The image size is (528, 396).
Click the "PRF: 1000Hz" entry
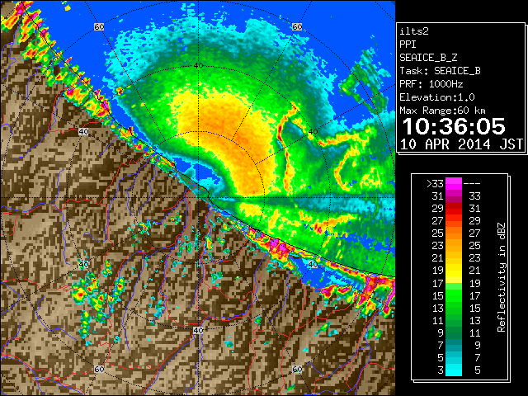click(431, 84)
